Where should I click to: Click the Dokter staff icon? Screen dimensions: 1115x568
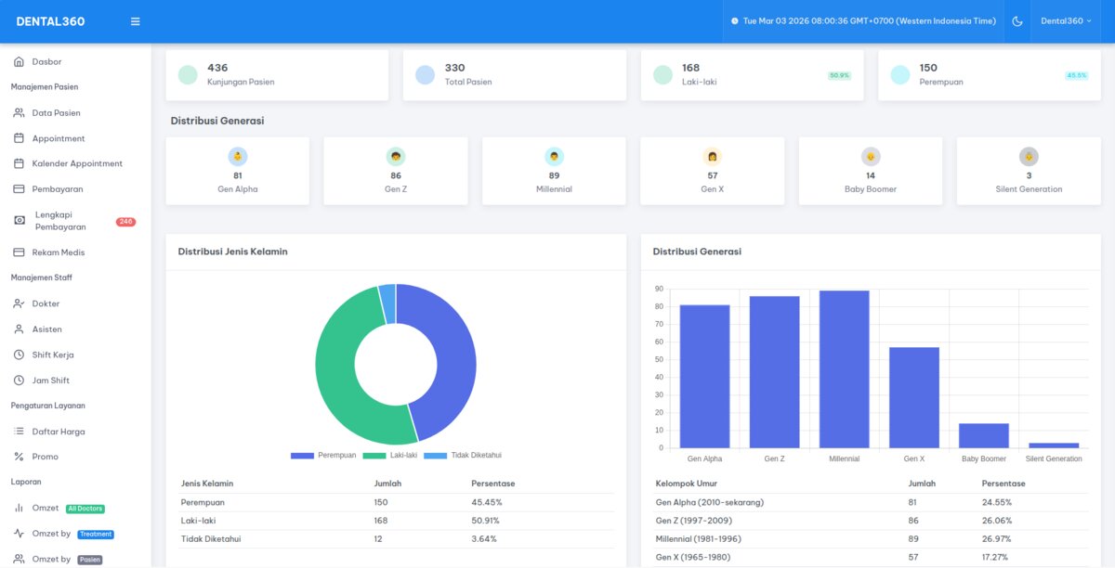(x=19, y=303)
